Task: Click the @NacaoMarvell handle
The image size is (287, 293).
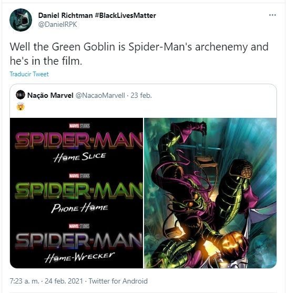Action: 100,95
